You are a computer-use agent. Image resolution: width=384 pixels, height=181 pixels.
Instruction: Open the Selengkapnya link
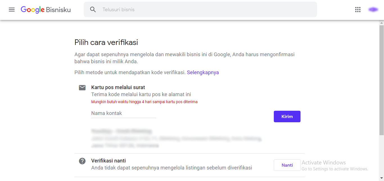click(203, 72)
